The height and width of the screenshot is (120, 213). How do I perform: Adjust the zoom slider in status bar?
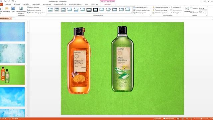pyautogui.click(x=201, y=119)
